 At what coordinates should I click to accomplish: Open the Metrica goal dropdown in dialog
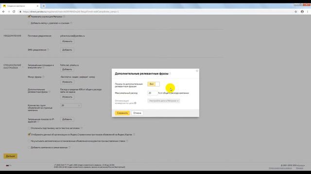pyautogui.click(x=164, y=101)
